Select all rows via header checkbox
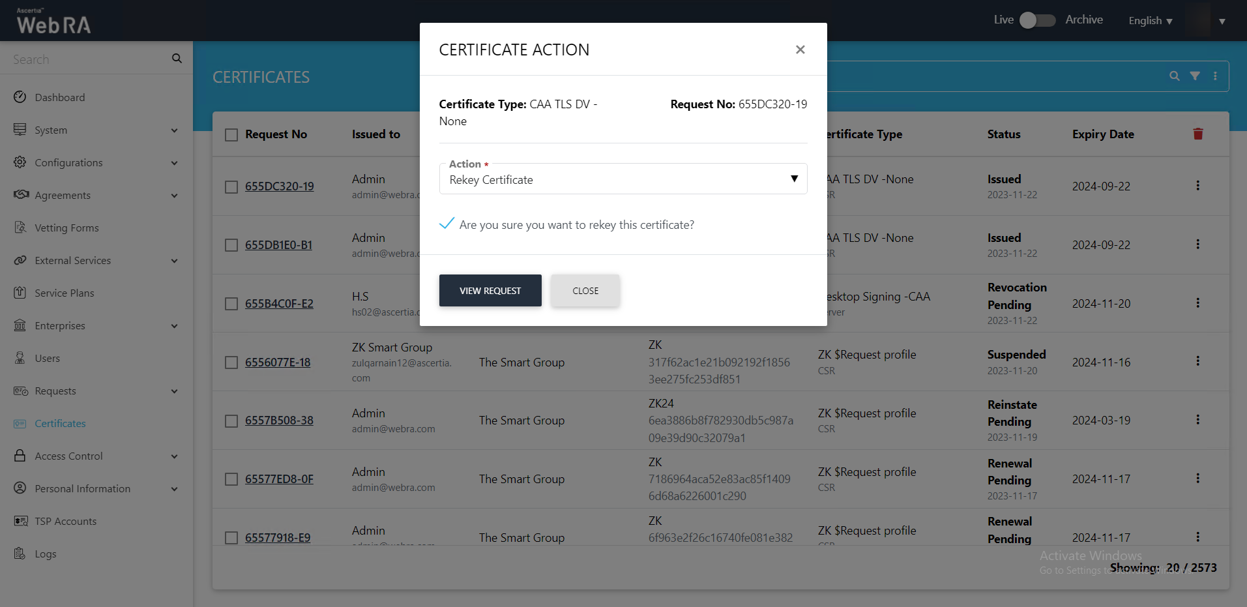This screenshot has height=607, width=1247. [231, 134]
